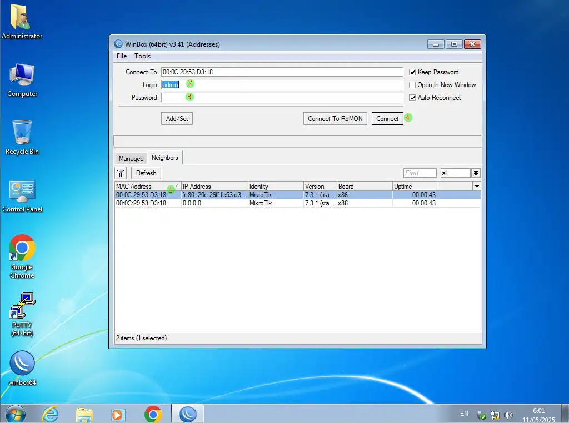Click the Password input field

[x=282, y=98]
